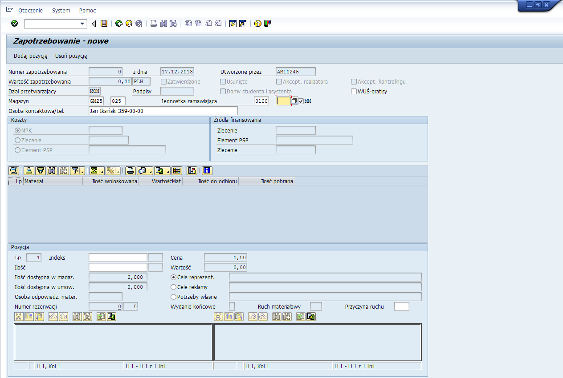The width and height of the screenshot is (563, 378).
Task: Click the Przyczyna ruchu input field
Action: [402, 306]
